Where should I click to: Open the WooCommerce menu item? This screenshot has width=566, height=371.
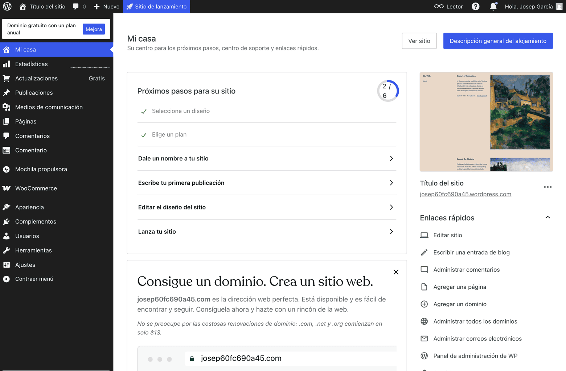pos(57,188)
